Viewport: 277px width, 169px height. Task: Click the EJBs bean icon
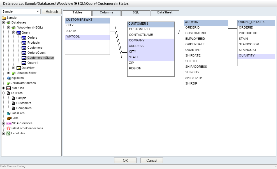coord(9,118)
